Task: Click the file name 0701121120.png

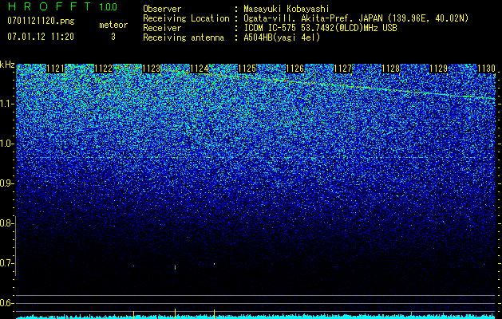Action: (x=41, y=21)
